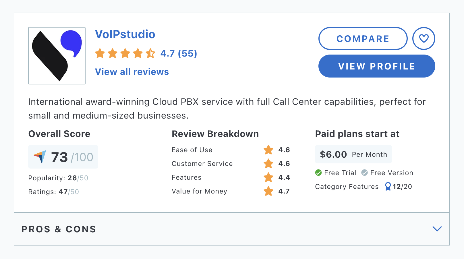Click the grey Free Version checkmark
The width and height of the screenshot is (464, 259).
[x=364, y=173]
